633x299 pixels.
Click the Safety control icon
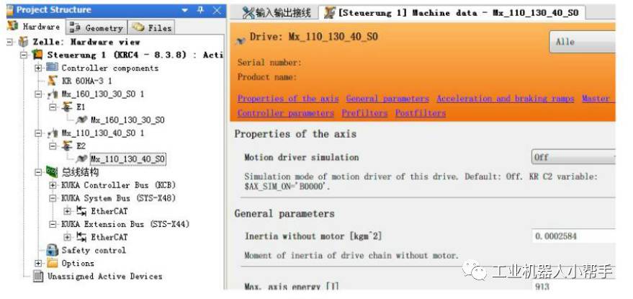(53, 250)
